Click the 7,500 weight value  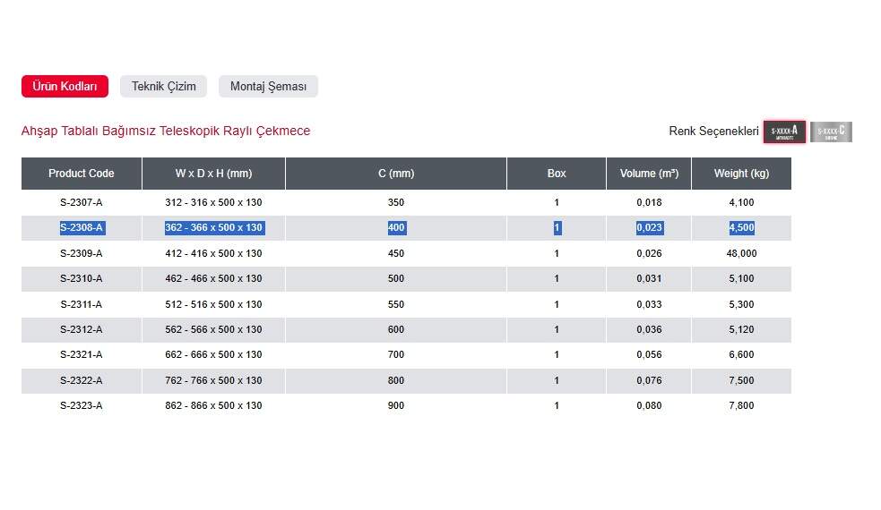point(741,380)
